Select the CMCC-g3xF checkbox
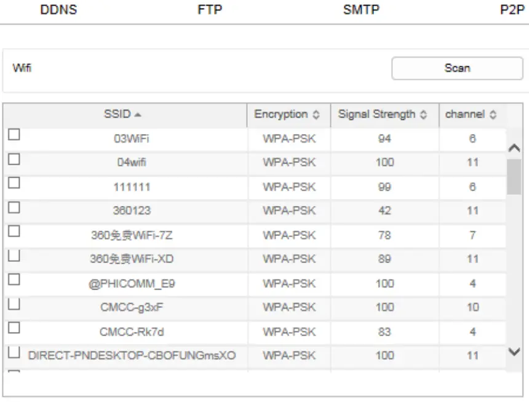Screen dimensions: 529x402 click(14, 304)
